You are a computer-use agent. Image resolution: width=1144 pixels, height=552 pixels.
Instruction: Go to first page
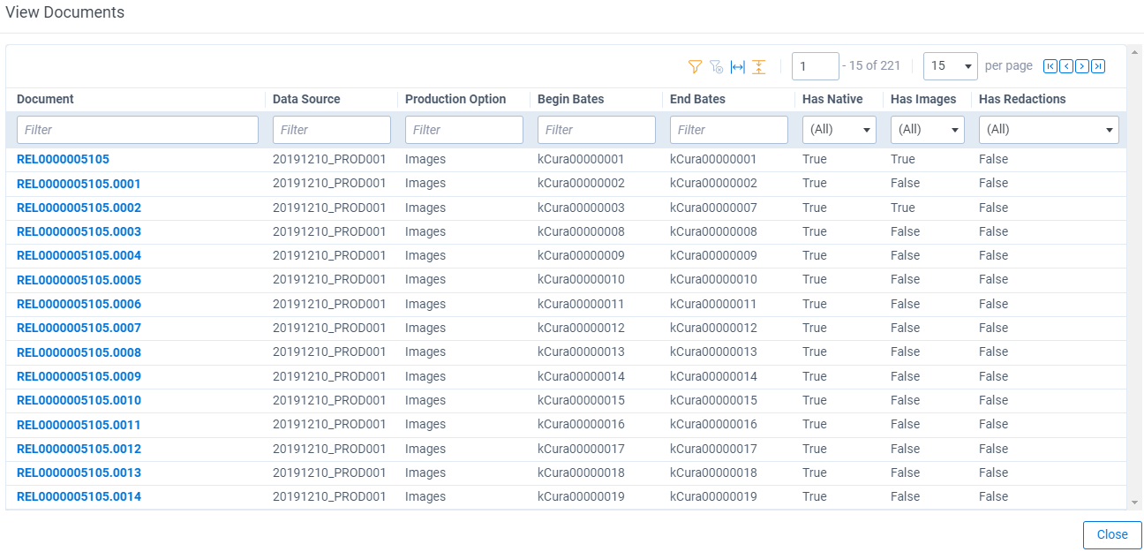point(1050,66)
